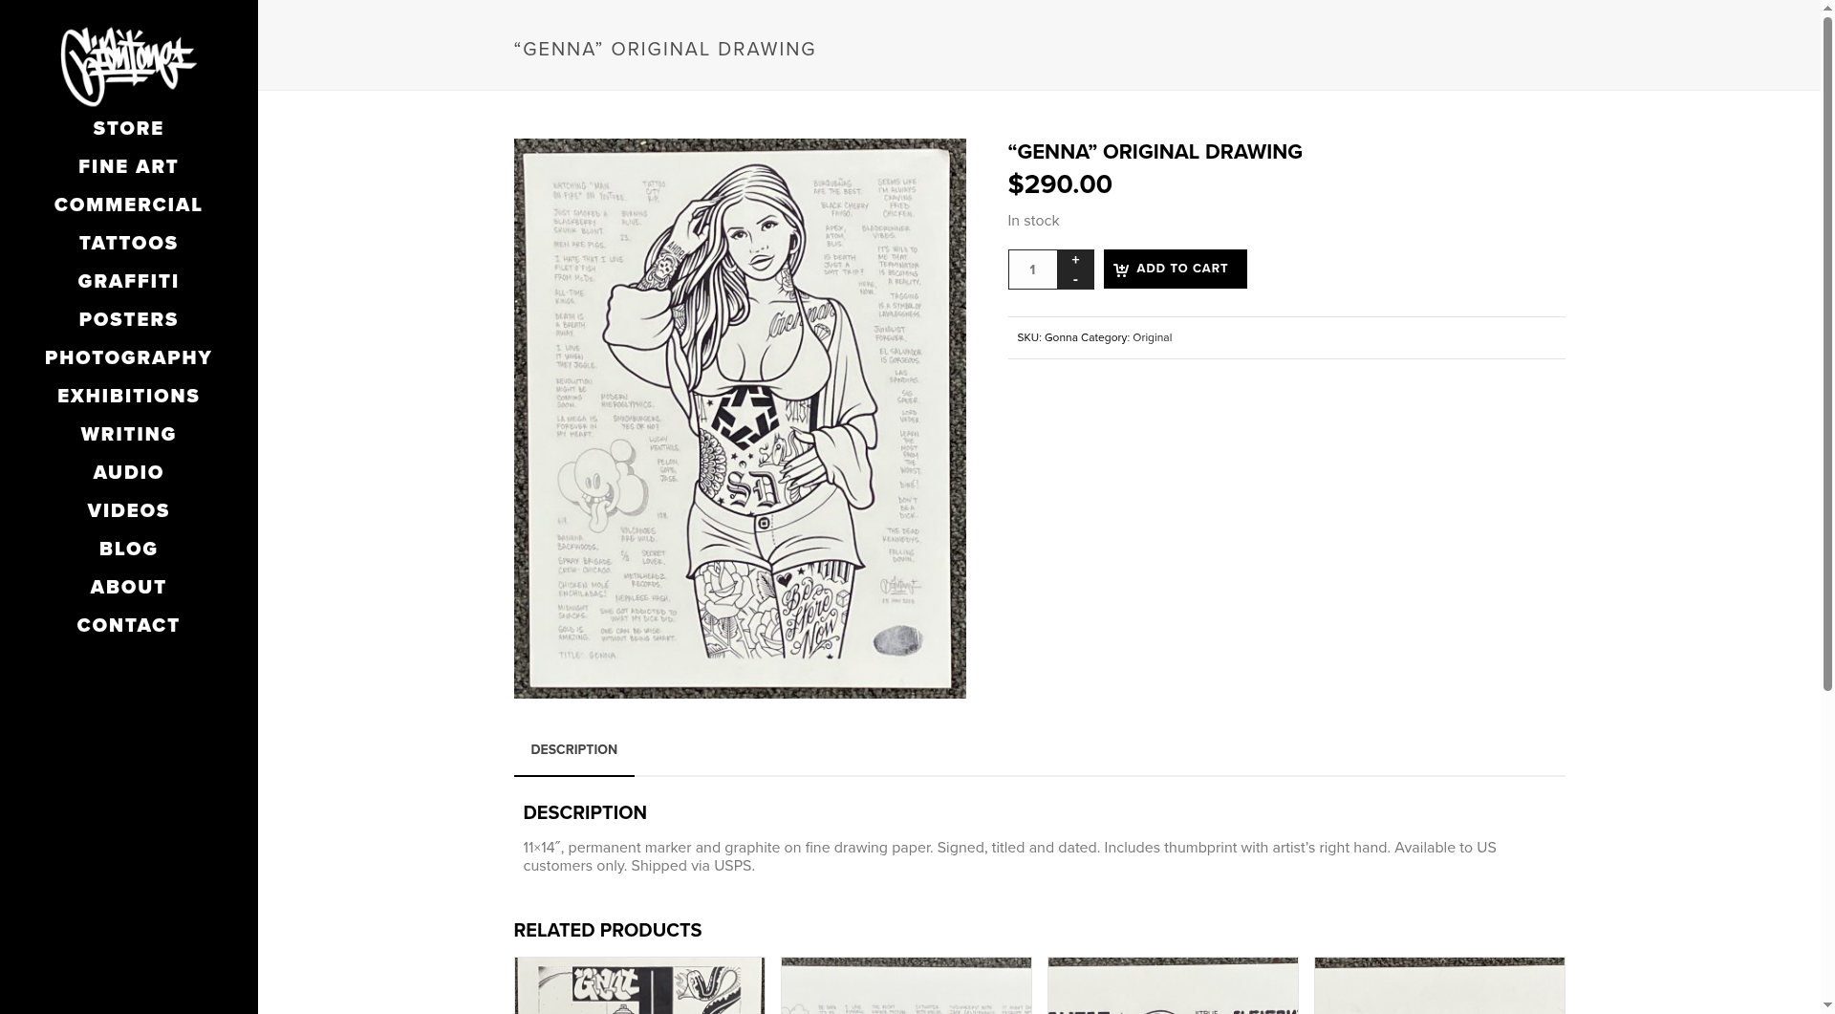
Task: Go to the Contact page
Action: coord(128,625)
